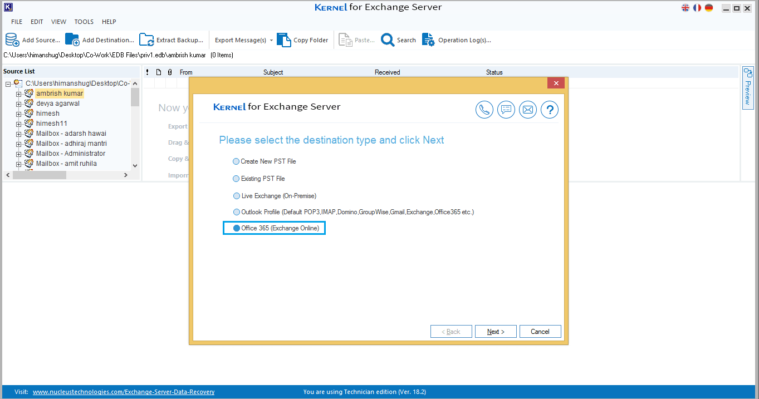The width and height of the screenshot is (759, 399).
Task: Open the Export Message(s) dropdown arrow
Action: tap(271, 40)
